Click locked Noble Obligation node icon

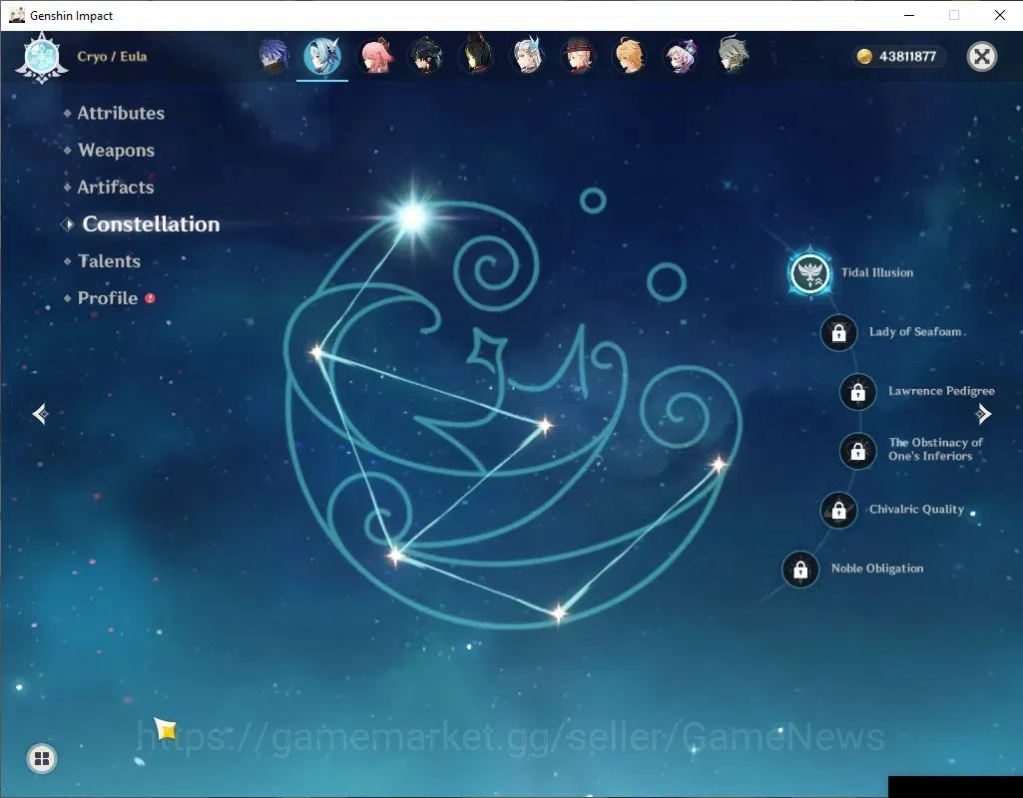800,570
